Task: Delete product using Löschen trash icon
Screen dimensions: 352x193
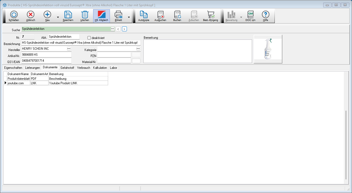Action: (x=85, y=15)
